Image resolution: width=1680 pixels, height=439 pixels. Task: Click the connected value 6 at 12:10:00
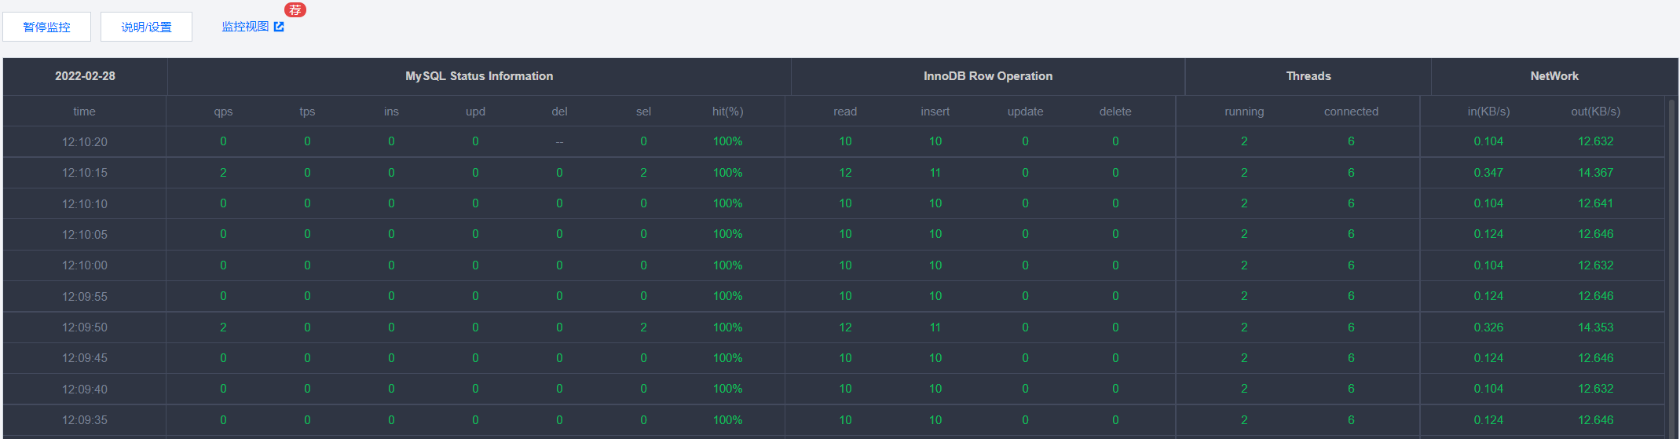coord(1351,265)
